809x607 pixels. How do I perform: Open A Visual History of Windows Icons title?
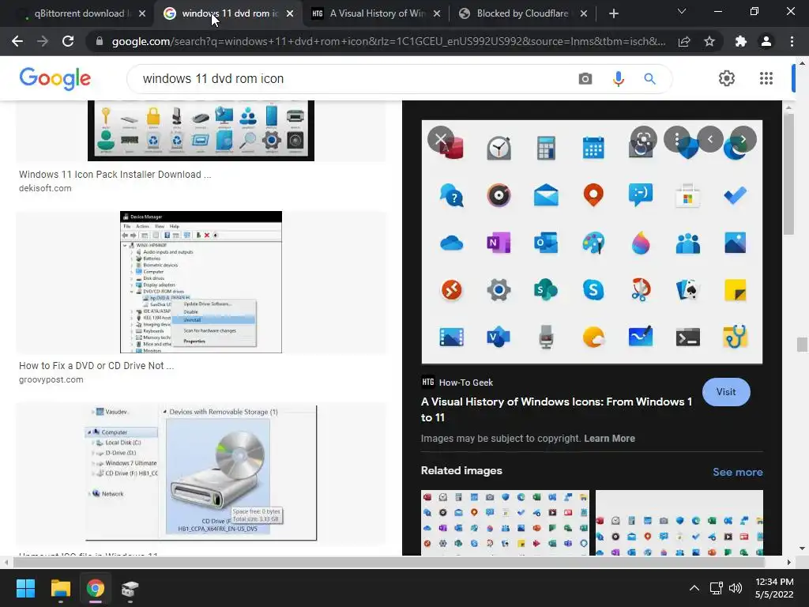pos(556,409)
